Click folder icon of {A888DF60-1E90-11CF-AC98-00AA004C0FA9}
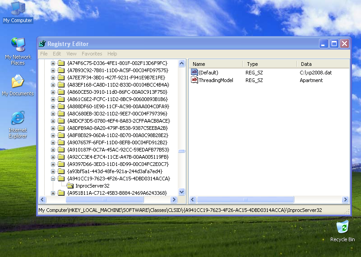 [61, 106]
